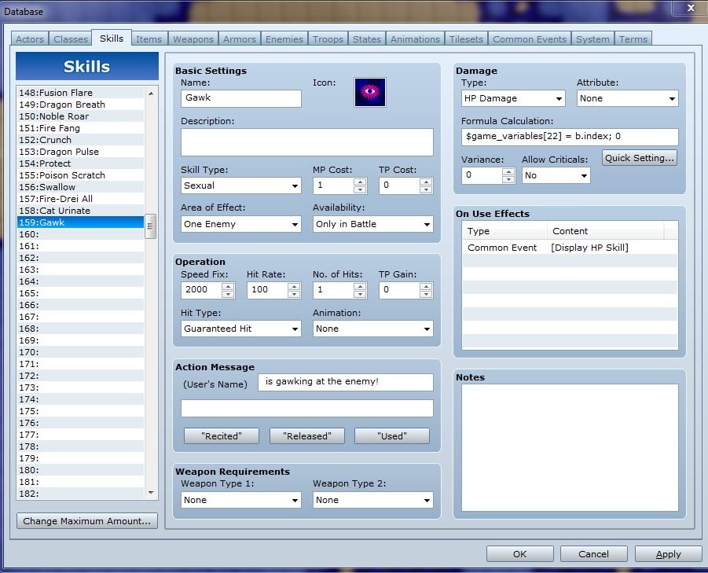This screenshot has width=708, height=573.
Task: Select skill 155:Poison Scratch
Action: (80, 175)
